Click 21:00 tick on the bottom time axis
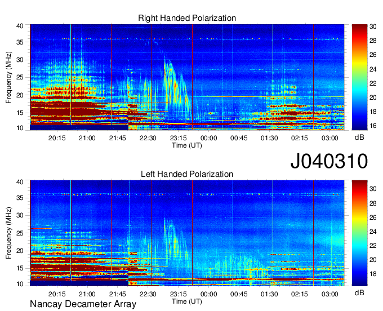 click(x=87, y=294)
